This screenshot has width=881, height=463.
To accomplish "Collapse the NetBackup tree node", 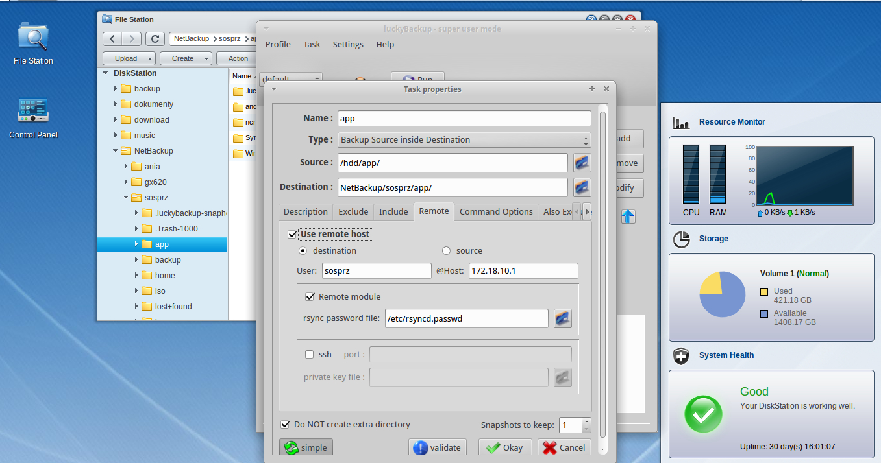I will coord(116,151).
